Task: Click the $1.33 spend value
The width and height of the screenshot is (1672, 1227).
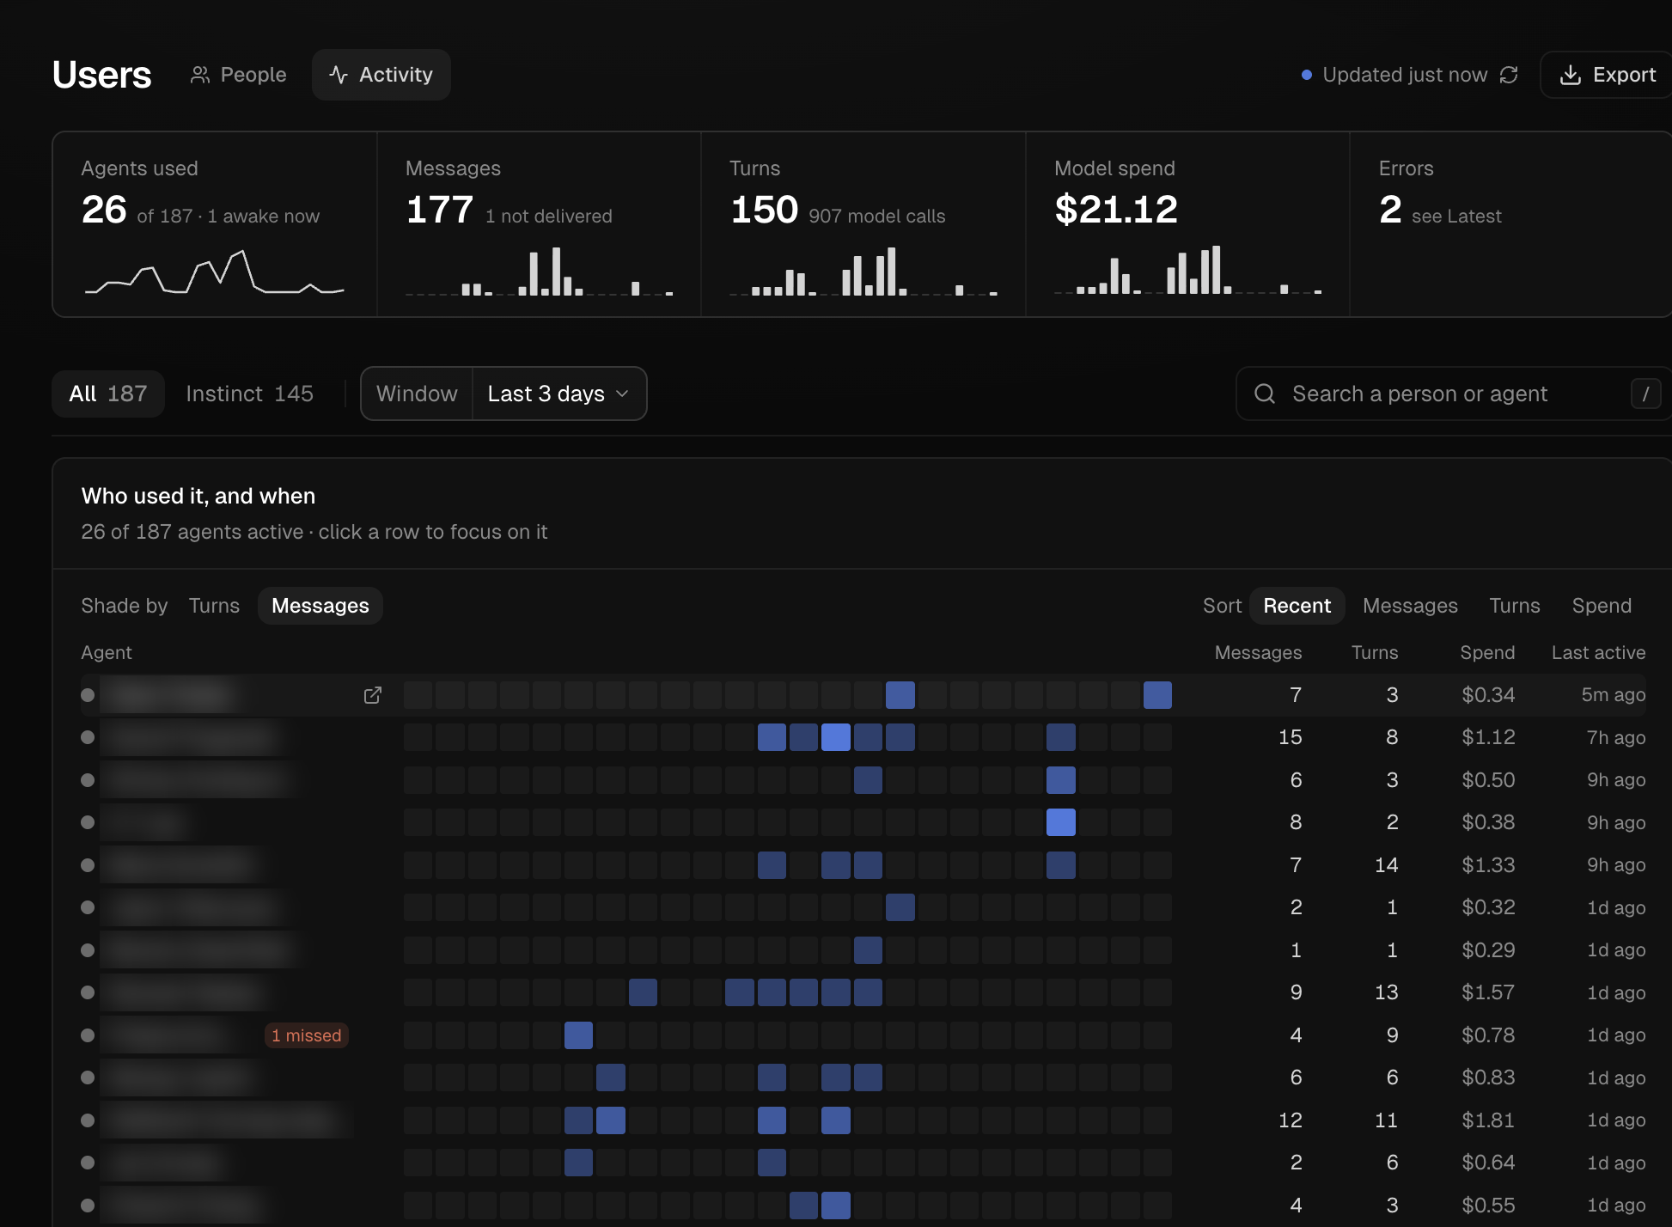Action: (1488, 865)
